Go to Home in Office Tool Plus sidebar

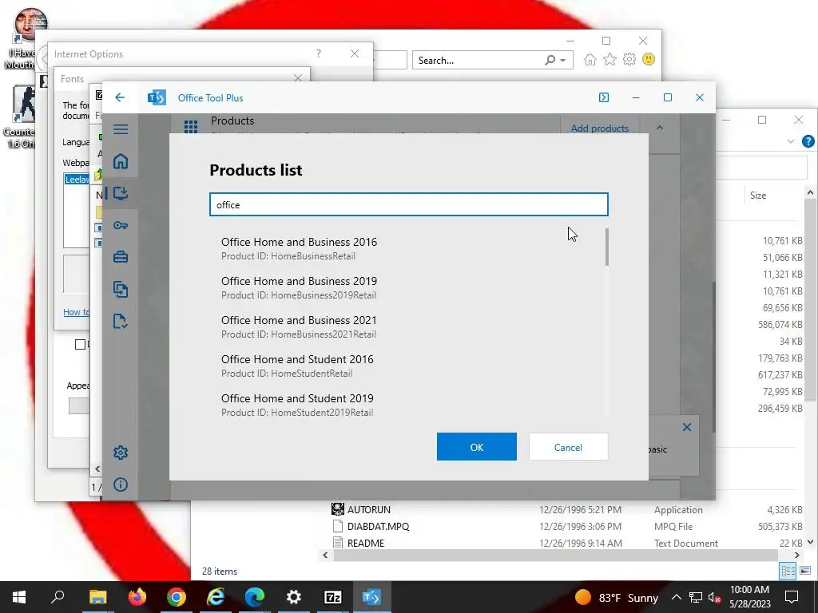click(121, 161)
